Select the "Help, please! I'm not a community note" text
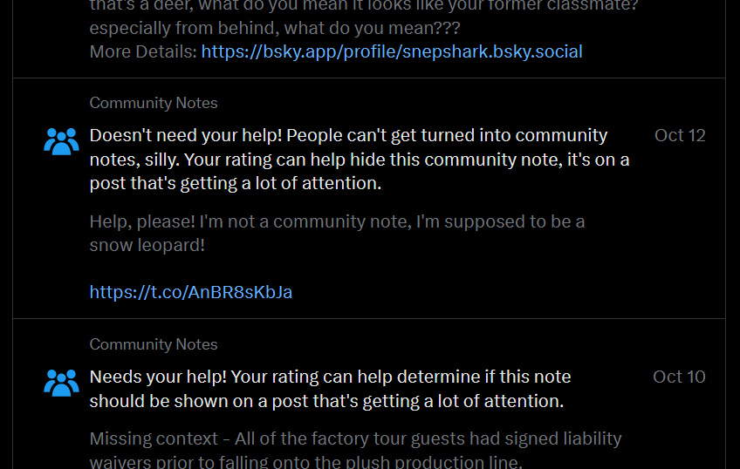Viewport: 740px width, 469px height. pyautogui.click(x=337, y=221)
